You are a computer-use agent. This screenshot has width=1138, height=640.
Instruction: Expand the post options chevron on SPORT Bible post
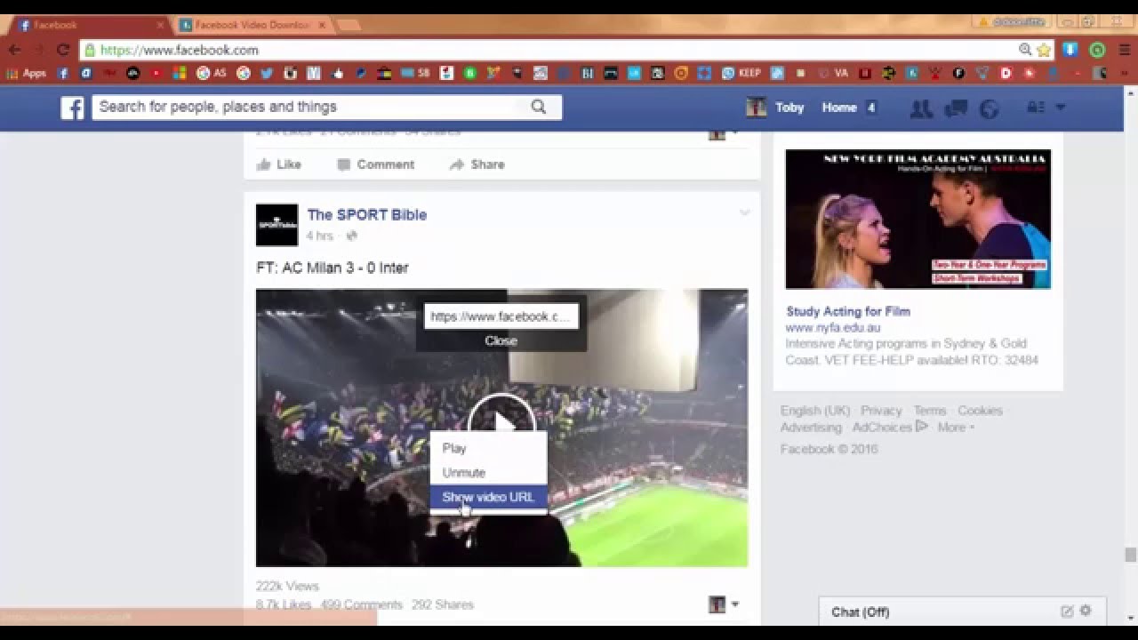pos(744,212)
